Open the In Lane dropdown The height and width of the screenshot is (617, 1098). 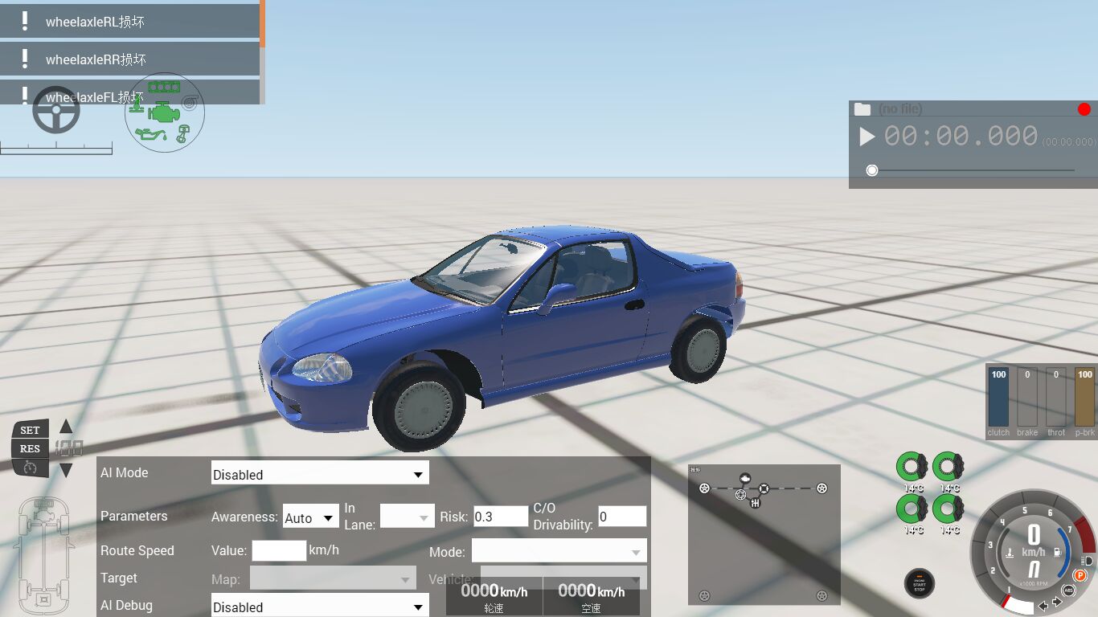(x=408, y=517)
